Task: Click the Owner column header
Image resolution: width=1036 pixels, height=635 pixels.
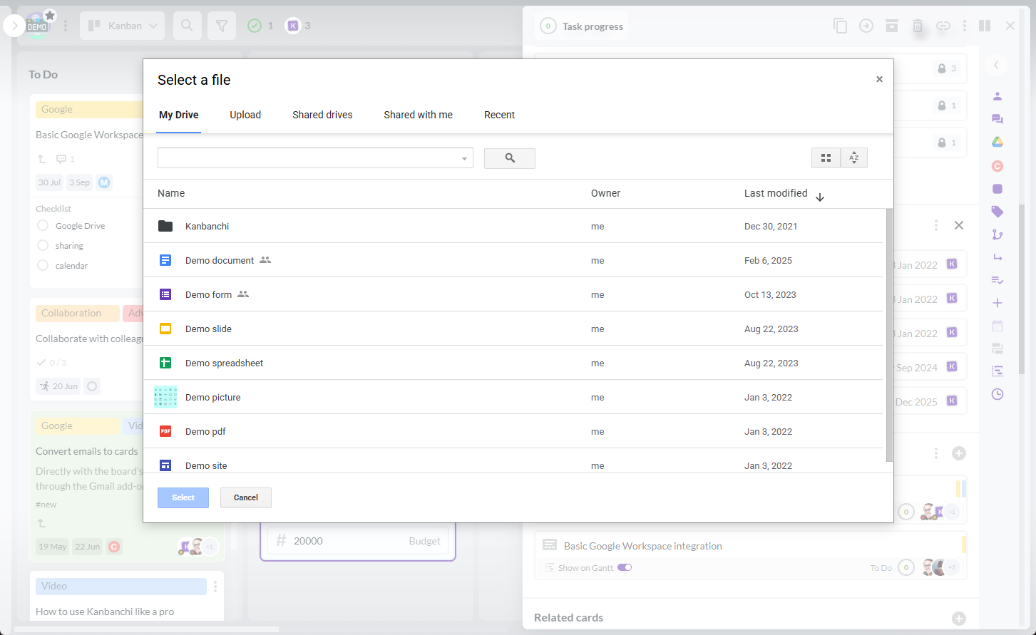Action: (605, 193)
